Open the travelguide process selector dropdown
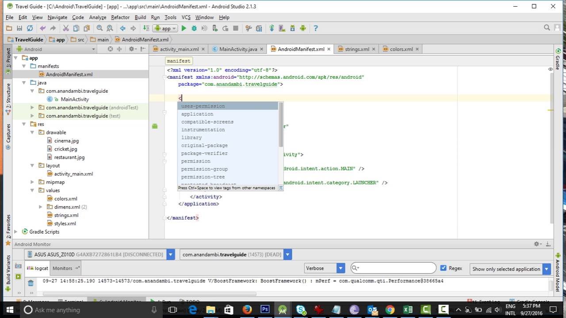The width and height of the screenshot is (566, 318). click(287, 254)
